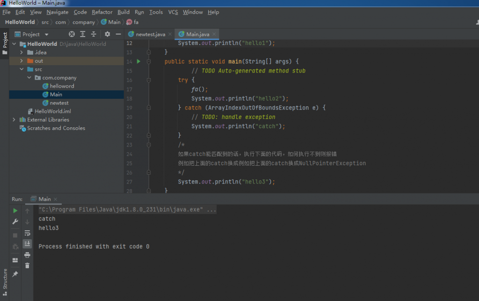Screen dimensions: 479x301
Task: Collapse the HelloWorld project root node
Action: pos(14,44)
